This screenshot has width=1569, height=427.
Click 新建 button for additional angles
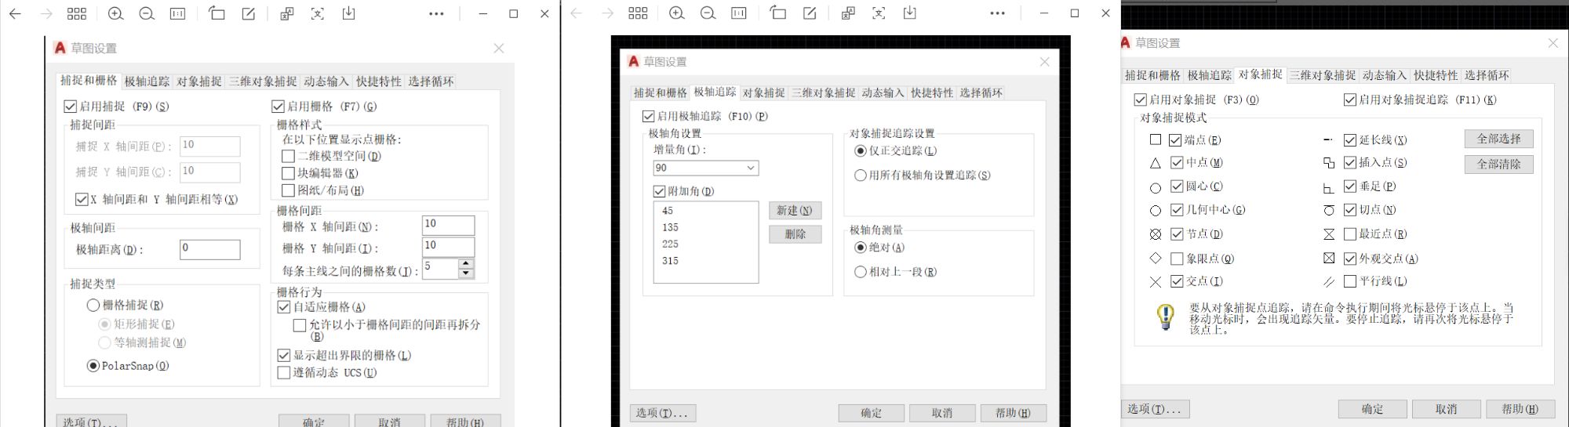(x=795, y=211)
